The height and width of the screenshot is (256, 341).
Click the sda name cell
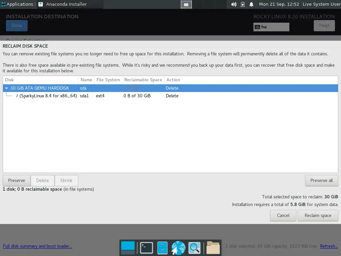tap(83, 88)
